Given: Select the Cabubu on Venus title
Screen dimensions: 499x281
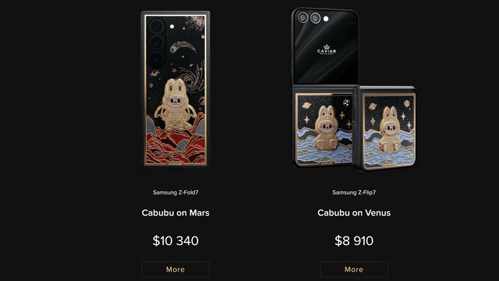Looking at the screenshot, I should tap(354, 213).
